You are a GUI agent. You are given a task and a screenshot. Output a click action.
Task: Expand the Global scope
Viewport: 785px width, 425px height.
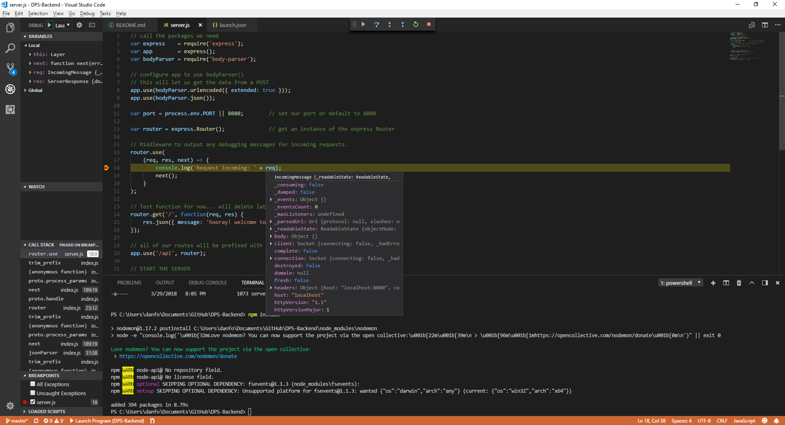[x=25, y=90]
